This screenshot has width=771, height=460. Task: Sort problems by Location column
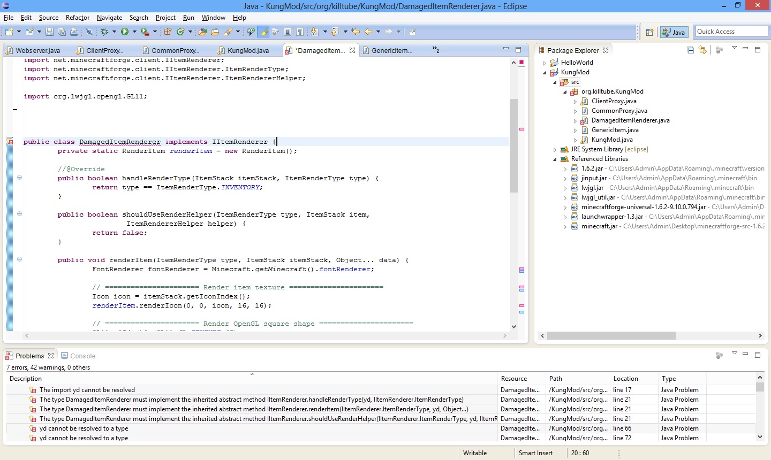pyautogui.click(x=634, y=378)
